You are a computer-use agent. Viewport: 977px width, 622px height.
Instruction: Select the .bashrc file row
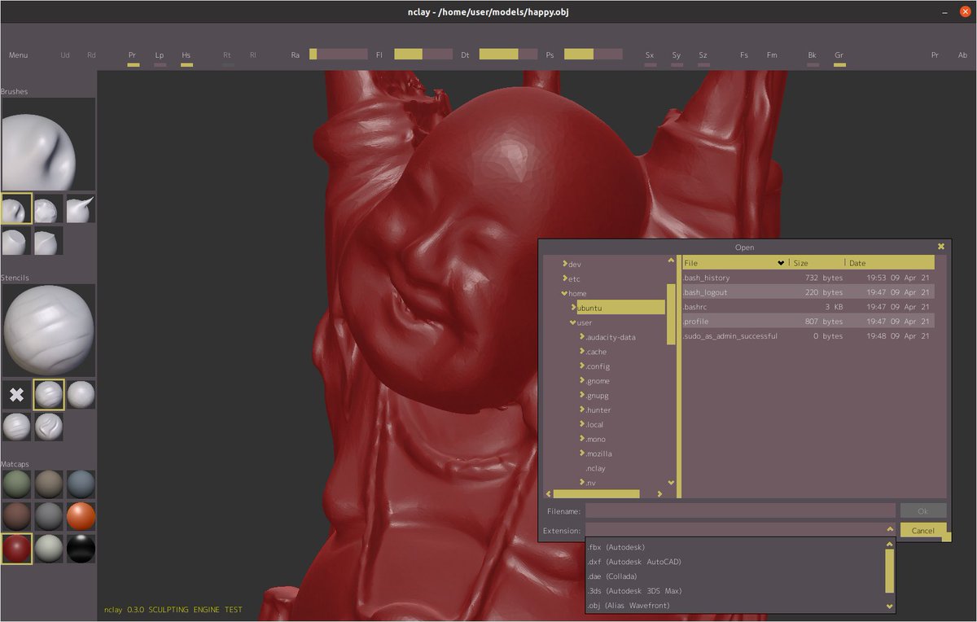pos(807,307)
